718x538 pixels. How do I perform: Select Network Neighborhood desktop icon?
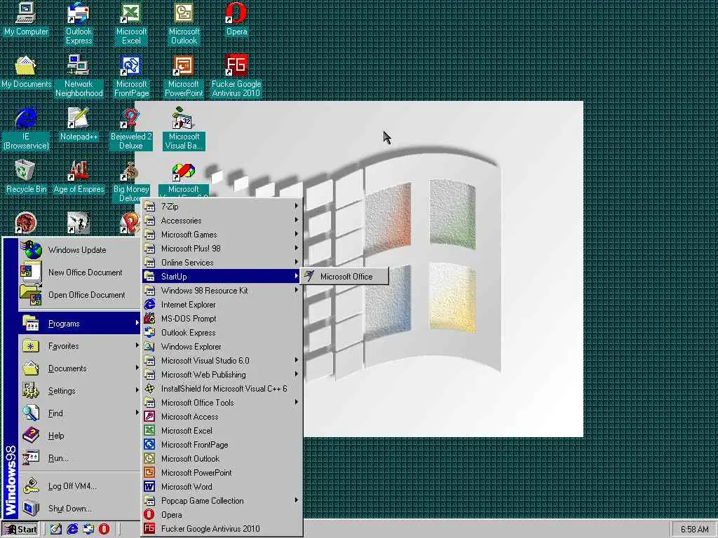pyautogui.click(x=79, y=76)
